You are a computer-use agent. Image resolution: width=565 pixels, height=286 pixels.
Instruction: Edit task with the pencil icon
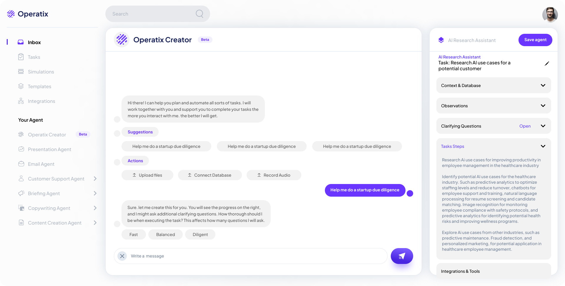click(x=547, y=64)
